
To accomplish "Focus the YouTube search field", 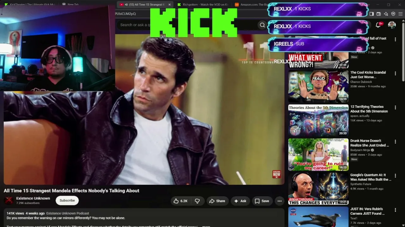I will (187, 25).
